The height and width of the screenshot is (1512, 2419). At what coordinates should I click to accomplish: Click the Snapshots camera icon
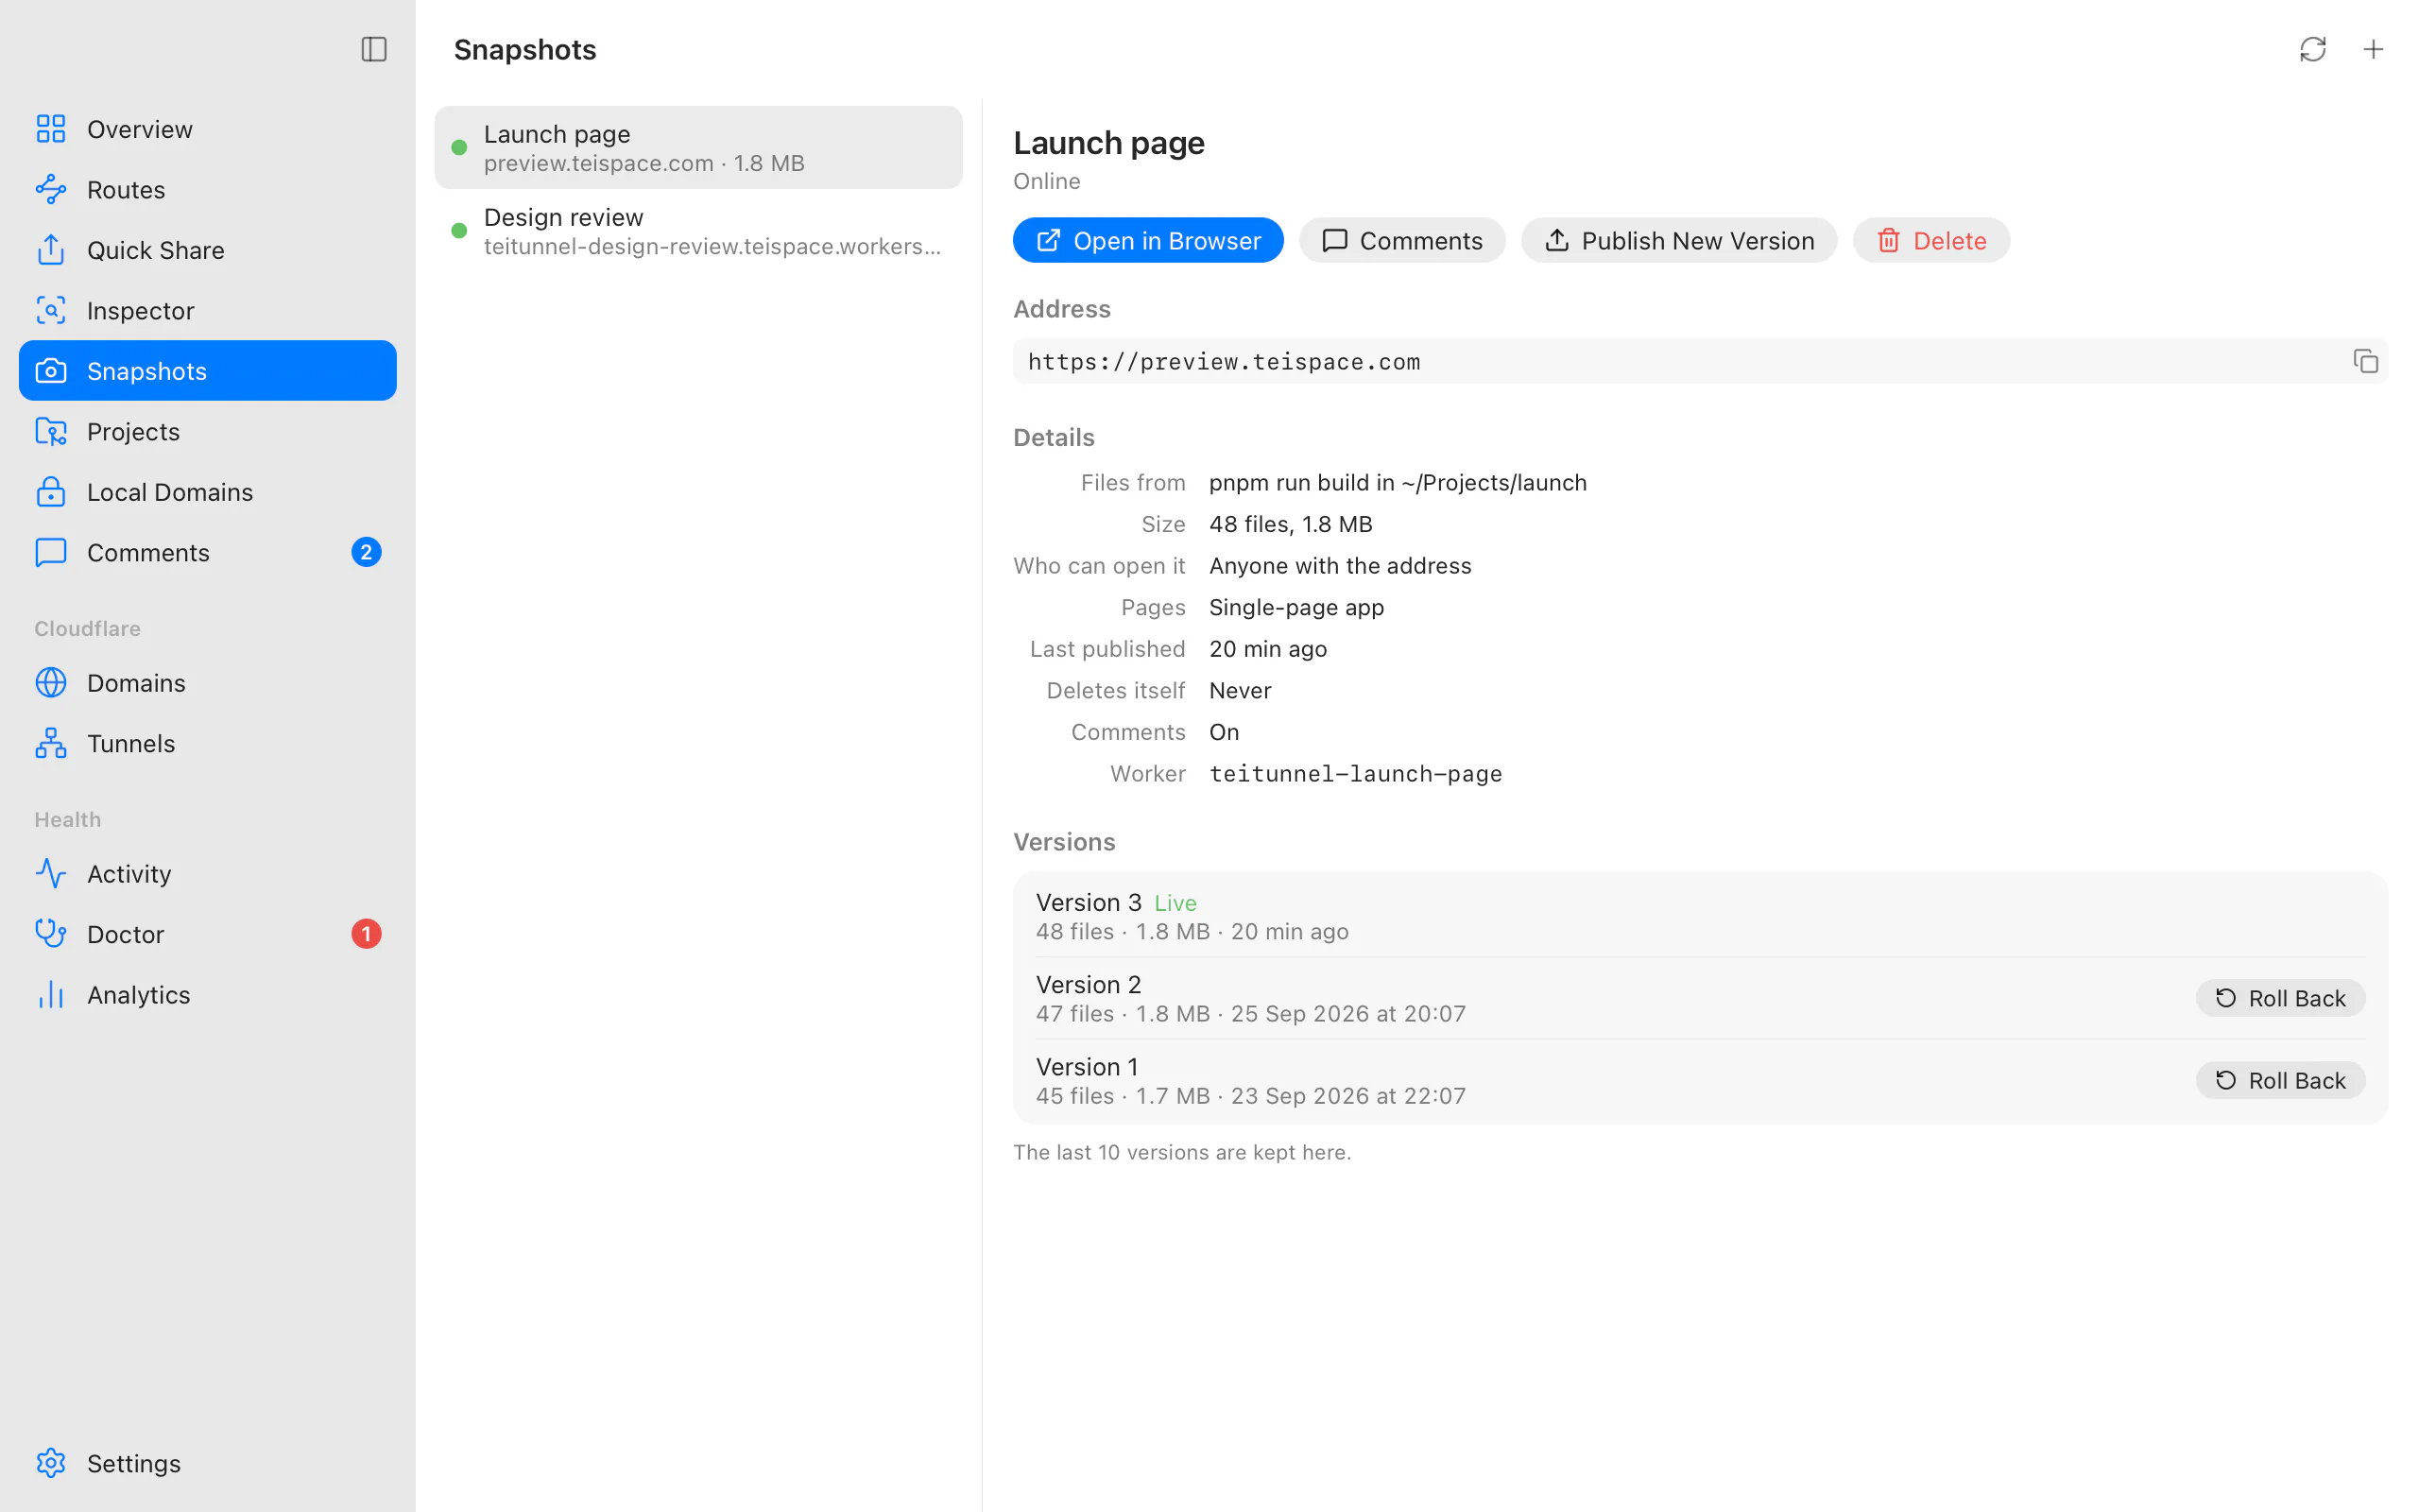tap(51, 371)
